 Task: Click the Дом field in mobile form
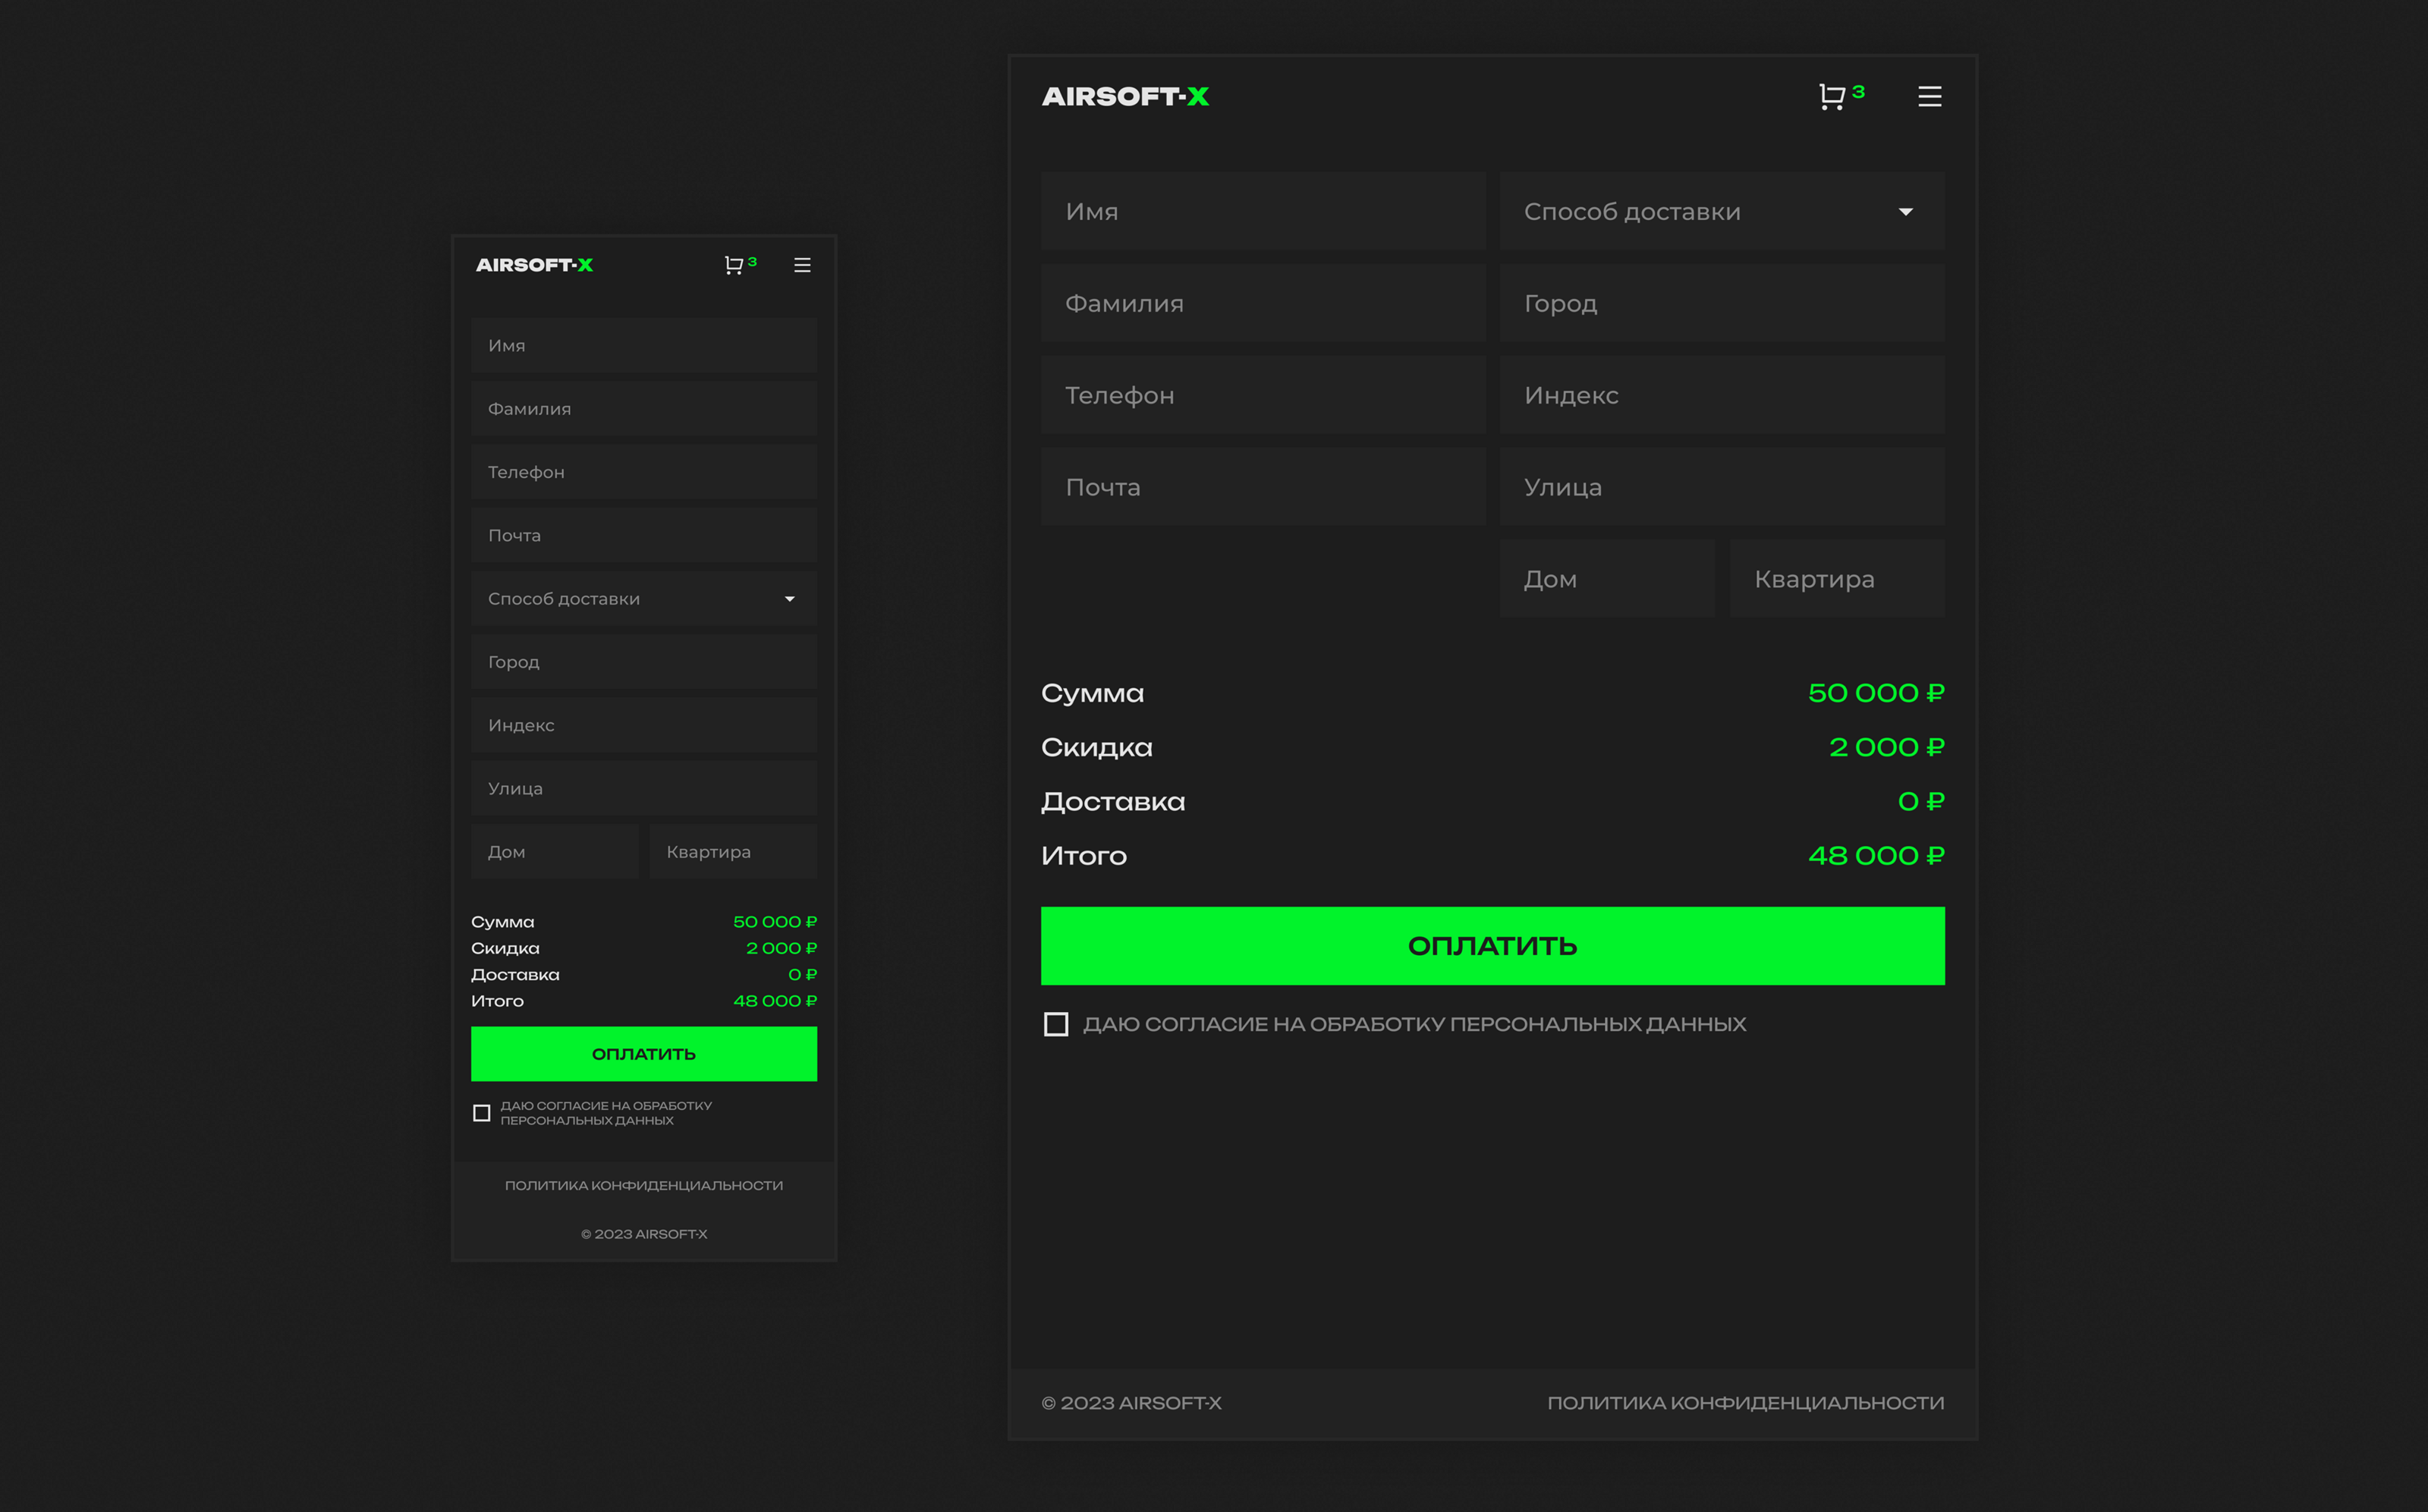(554, 852)
